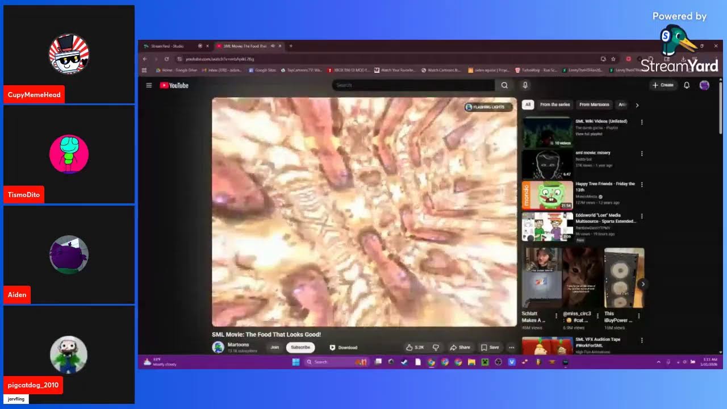This screenshot has height=409, width=727.
Task: Open the sml movie: misery thumbnail
Action: (x=548, y=164)
